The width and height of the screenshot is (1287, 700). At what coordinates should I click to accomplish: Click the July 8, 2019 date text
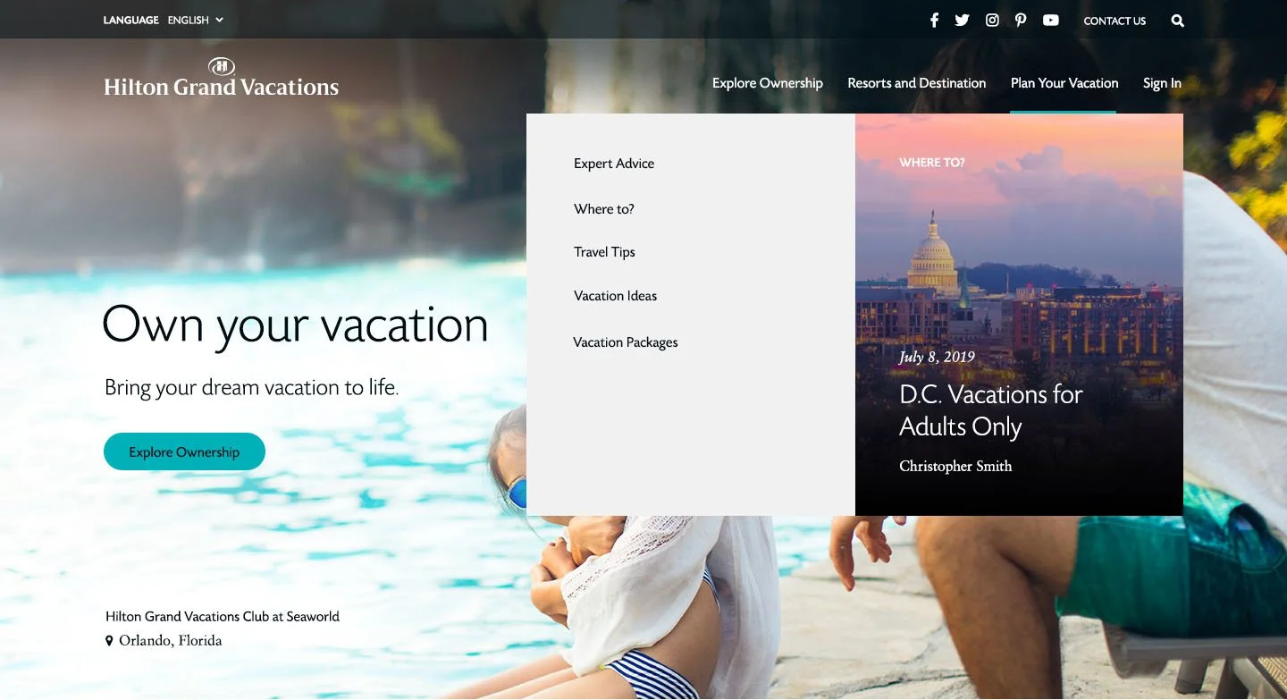coord(937,357)
